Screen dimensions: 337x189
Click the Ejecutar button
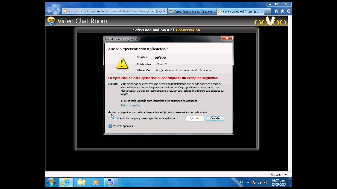195,118
